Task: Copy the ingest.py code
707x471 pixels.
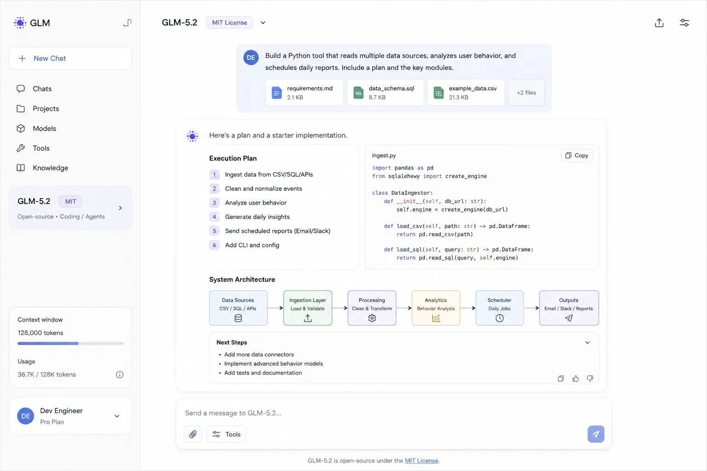Action: pos(577,155)
